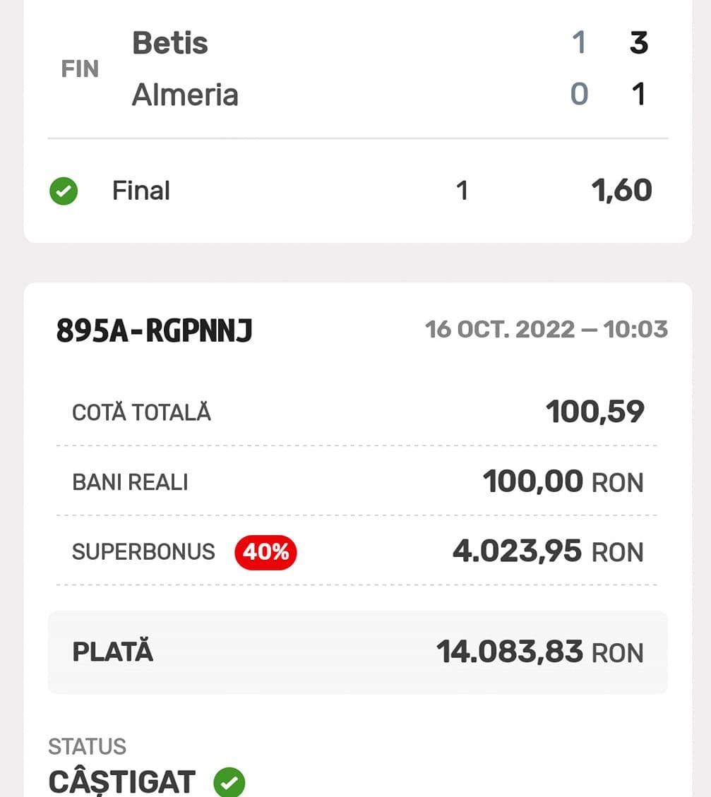Click the 4.023,95 RON bonus amount
This screenshot has height=797, width=711.
(x=548, y=551)
